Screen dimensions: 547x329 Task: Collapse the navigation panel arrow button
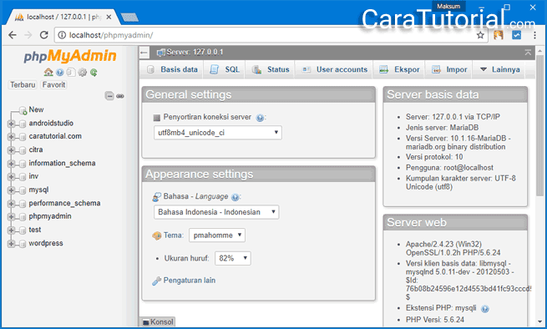coord(144,53)
